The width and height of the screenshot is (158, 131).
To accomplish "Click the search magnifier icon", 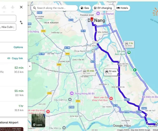I will point(34,8).
